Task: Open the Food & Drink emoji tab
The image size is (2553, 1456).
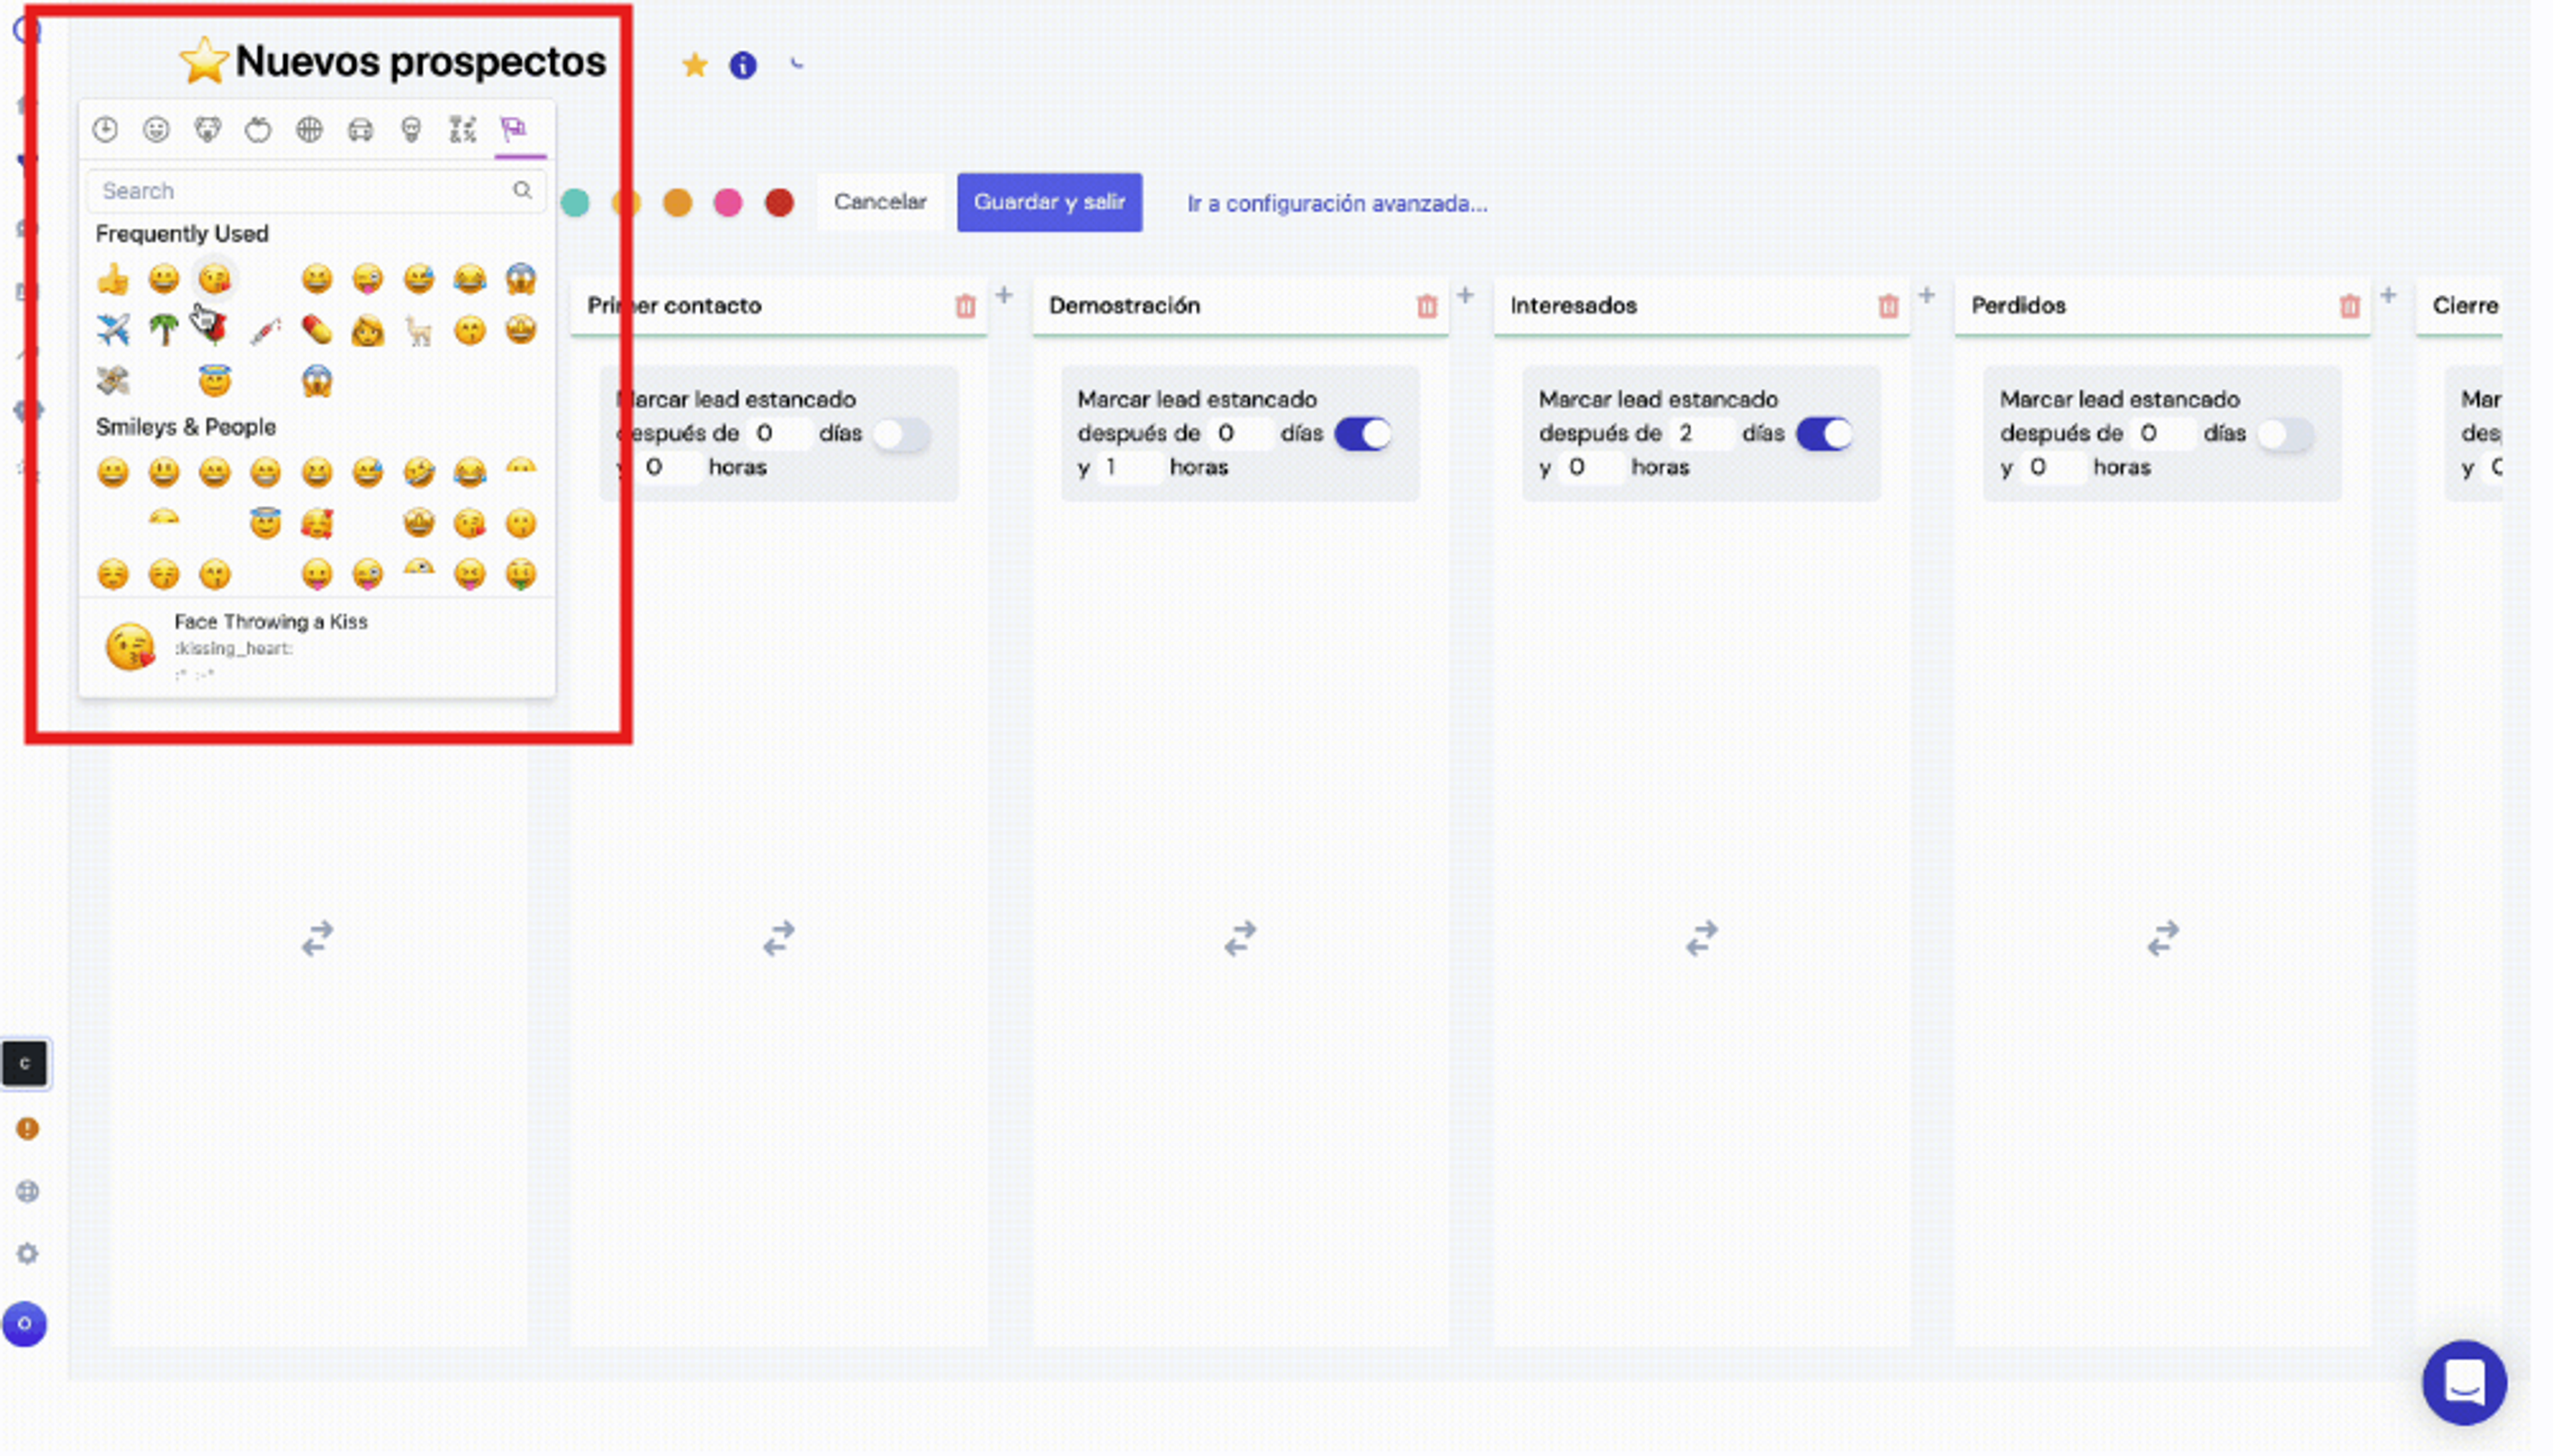Action: [x=258, y=129]
